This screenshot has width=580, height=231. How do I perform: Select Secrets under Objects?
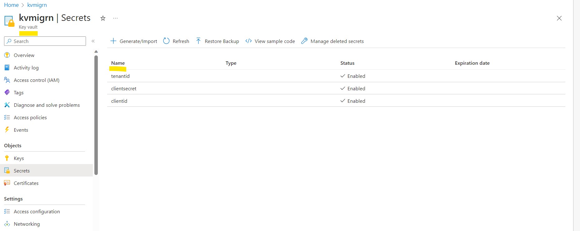47,171
